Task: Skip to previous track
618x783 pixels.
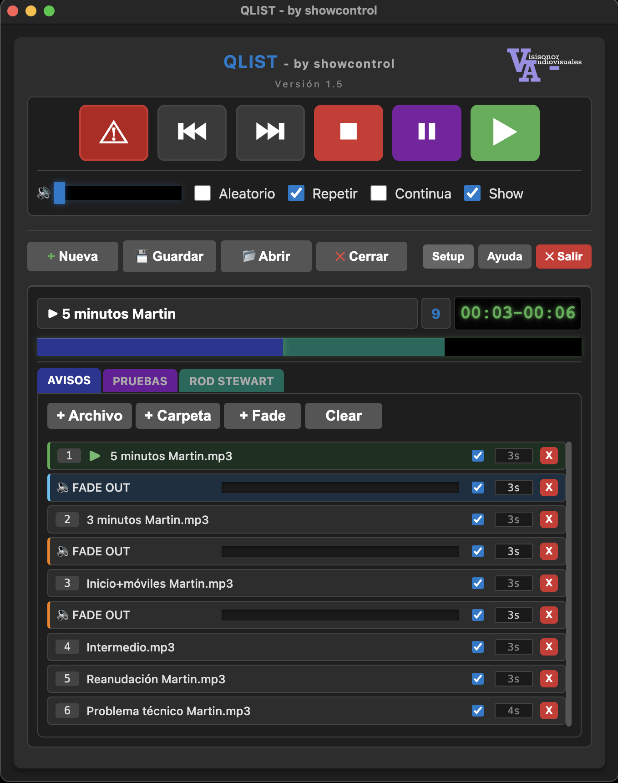Action: [x=192, y=133]
